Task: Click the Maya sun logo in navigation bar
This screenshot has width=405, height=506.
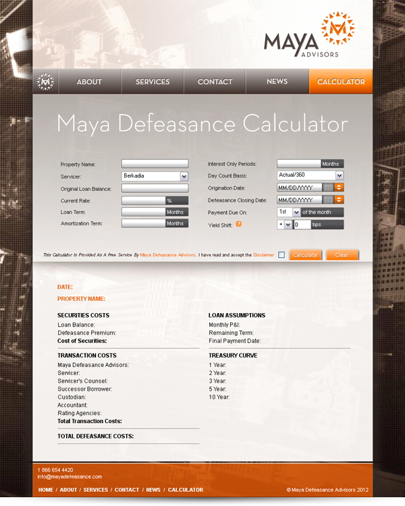Action: pos(45,82)
